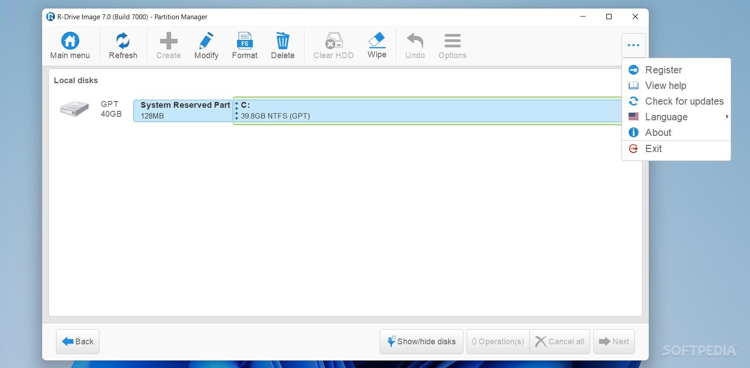Click the Back button

[x=77, y=342]
